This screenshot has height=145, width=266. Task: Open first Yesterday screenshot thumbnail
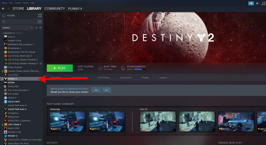68,122
